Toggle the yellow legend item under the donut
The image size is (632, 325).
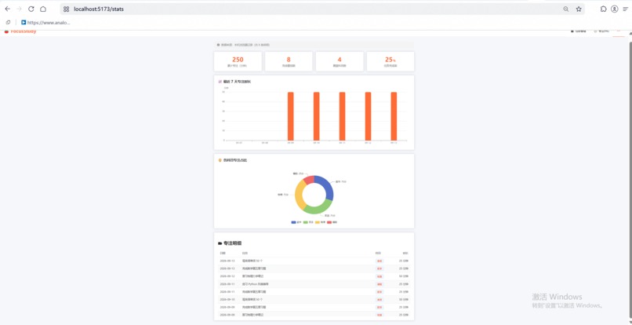coord(320,222)
